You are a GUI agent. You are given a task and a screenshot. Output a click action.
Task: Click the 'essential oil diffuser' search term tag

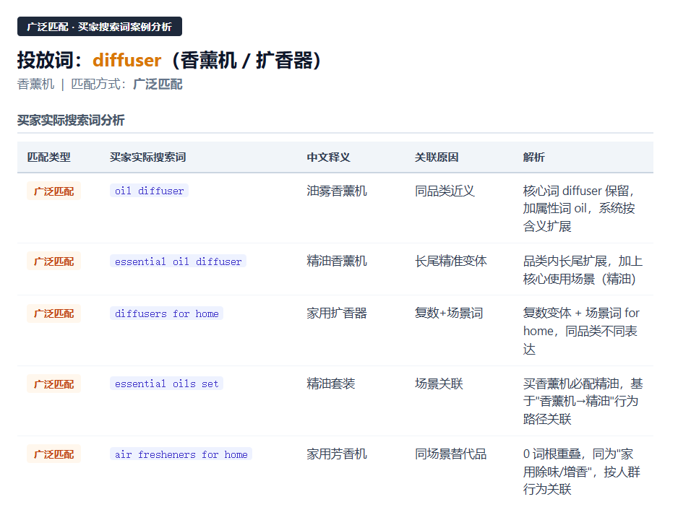point(178,261)
